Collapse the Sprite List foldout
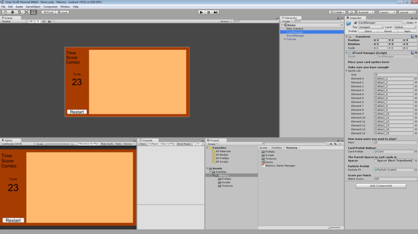The height and width of the screenshot is (234, 418). tap(347, 71)
